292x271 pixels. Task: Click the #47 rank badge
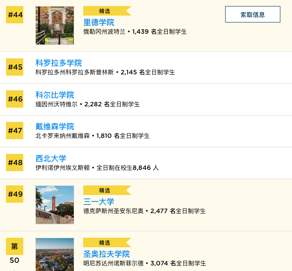click(x=15, y=131)
